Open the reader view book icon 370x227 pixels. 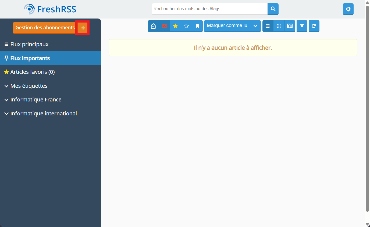(x=290, y=26)
